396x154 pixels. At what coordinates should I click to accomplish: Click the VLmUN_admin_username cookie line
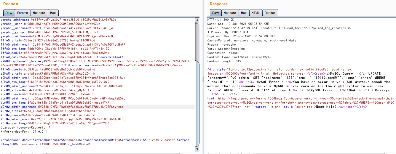click(62, 86)
